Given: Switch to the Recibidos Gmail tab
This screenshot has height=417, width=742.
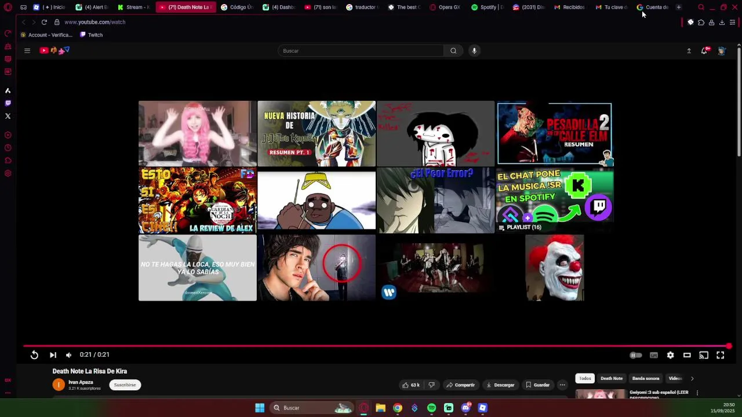Looking at the screenshot, I should [570, 8].
